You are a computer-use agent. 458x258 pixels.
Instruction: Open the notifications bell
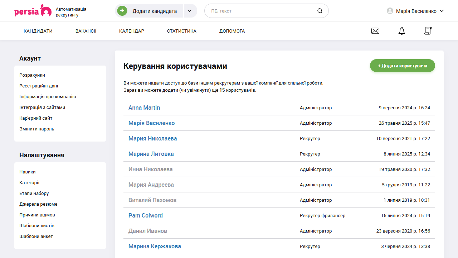401,31
